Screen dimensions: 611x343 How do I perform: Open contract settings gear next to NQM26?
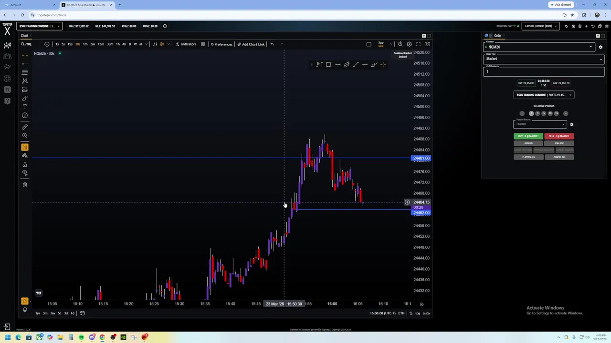[x=600, y=47]
